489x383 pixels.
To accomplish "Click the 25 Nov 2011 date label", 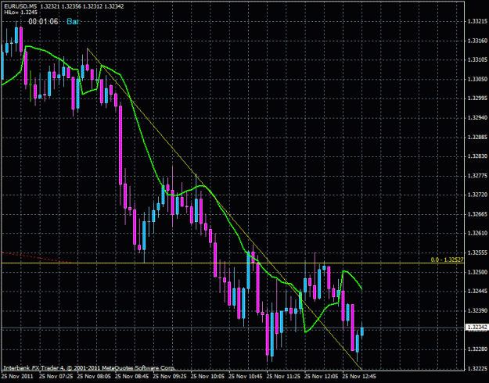I will point(18,376).
